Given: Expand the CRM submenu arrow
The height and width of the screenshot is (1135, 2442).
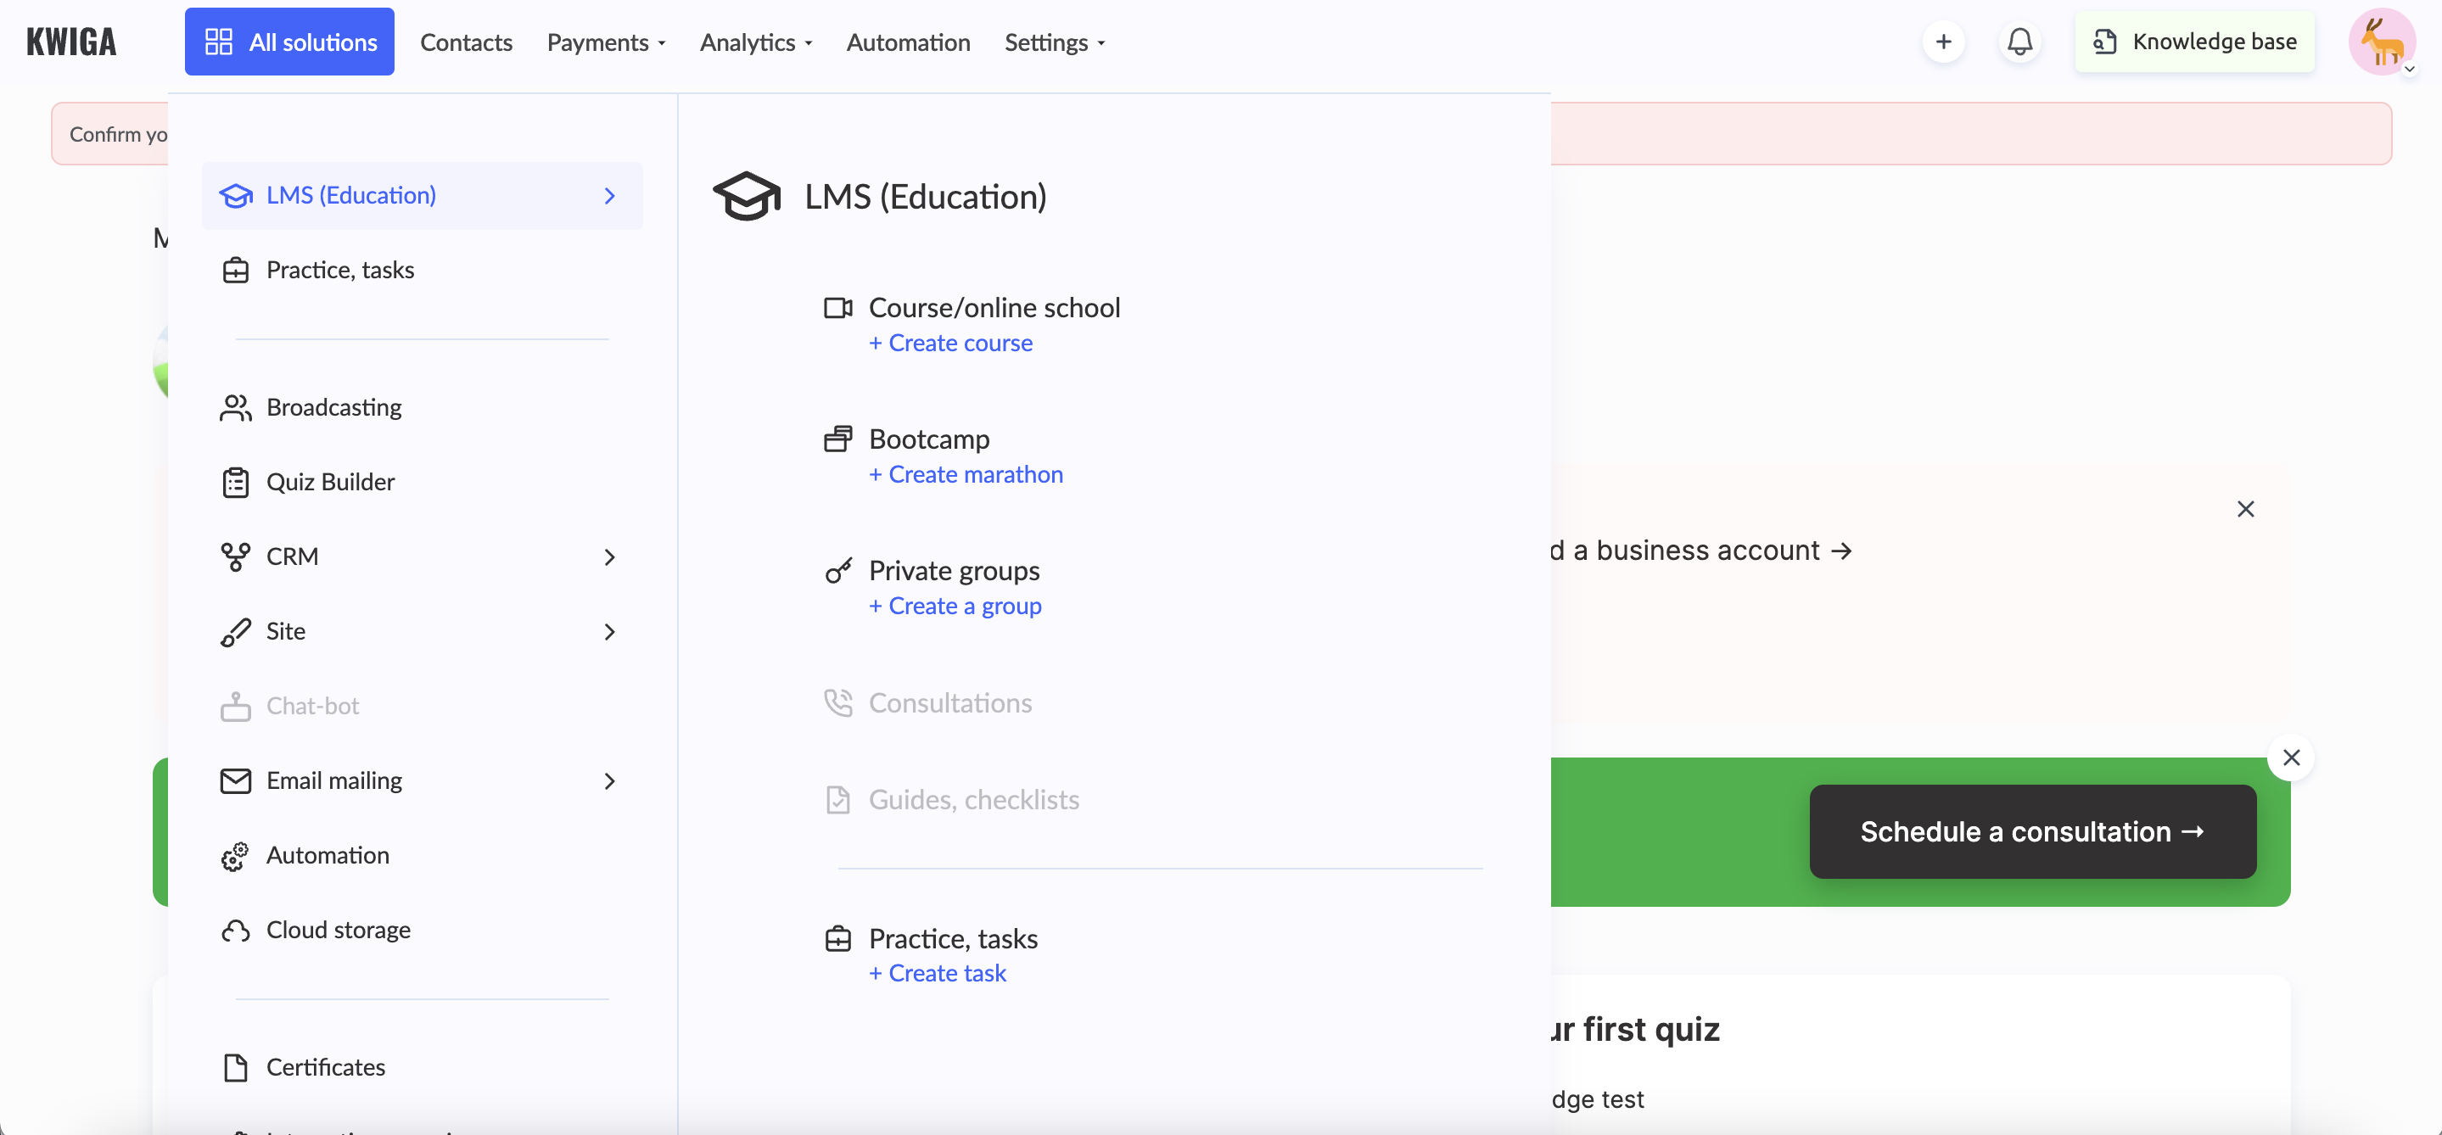Looking at the screenshot, I should 608,556.
